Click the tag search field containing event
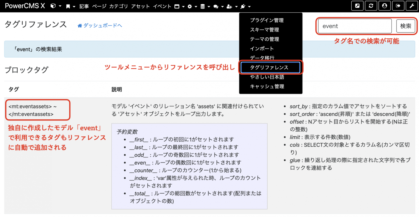Image resolution: width=419 pixels, height=217 pixels. [355, 26]
